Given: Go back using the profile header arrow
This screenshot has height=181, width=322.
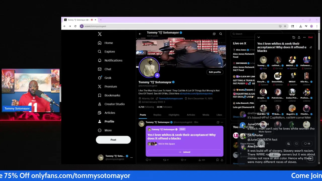Looking at the screenshot, I should [140, 34].
